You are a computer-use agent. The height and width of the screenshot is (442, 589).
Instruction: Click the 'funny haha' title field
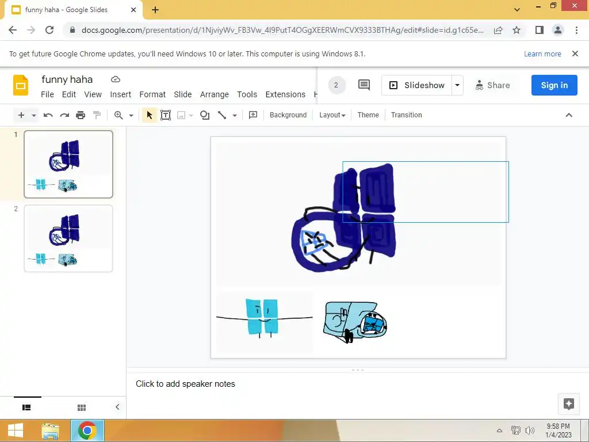(x=67, y=79)
